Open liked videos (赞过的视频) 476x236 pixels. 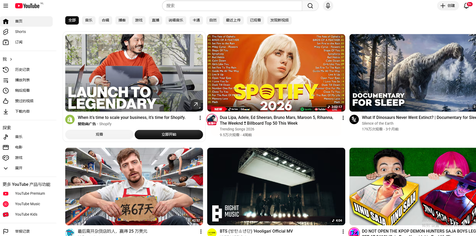[x=24, y=101]
